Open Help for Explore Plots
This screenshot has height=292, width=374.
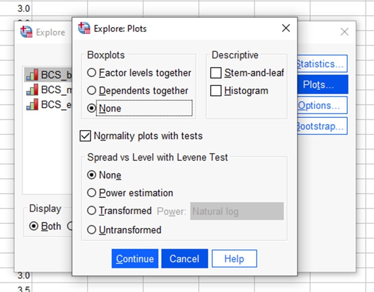(x=234, y=259)
